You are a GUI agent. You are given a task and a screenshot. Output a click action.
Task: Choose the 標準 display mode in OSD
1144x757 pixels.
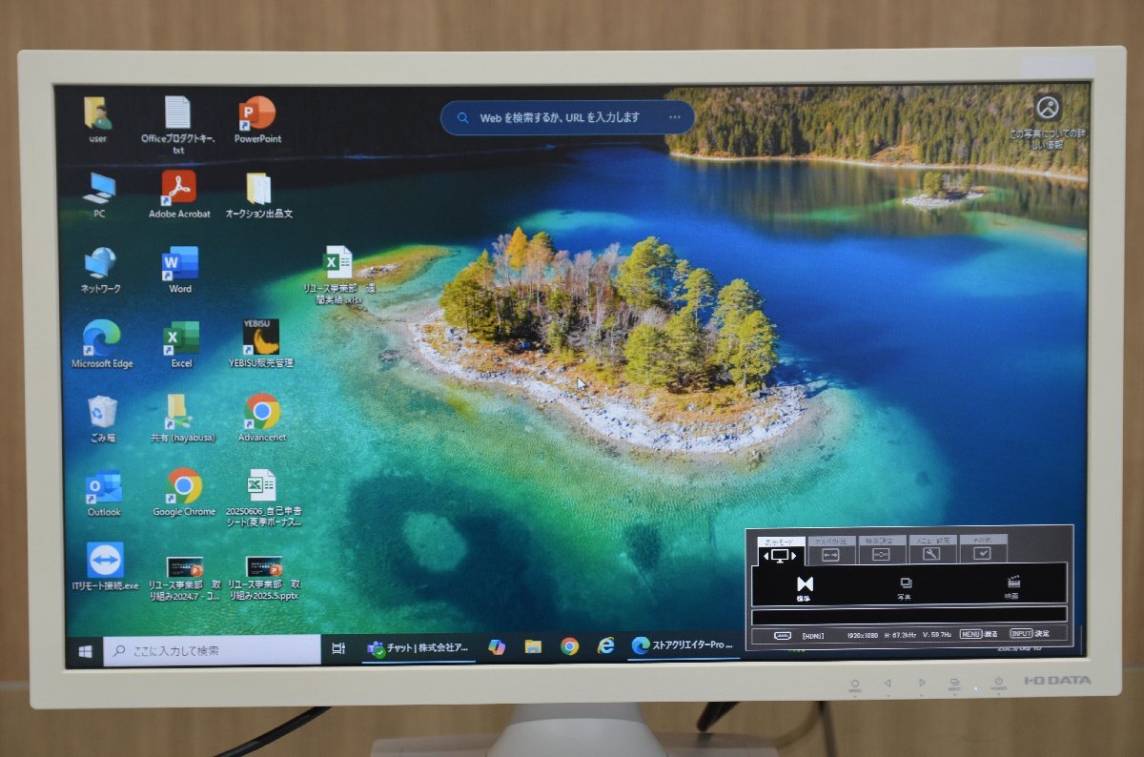point(805,587)
